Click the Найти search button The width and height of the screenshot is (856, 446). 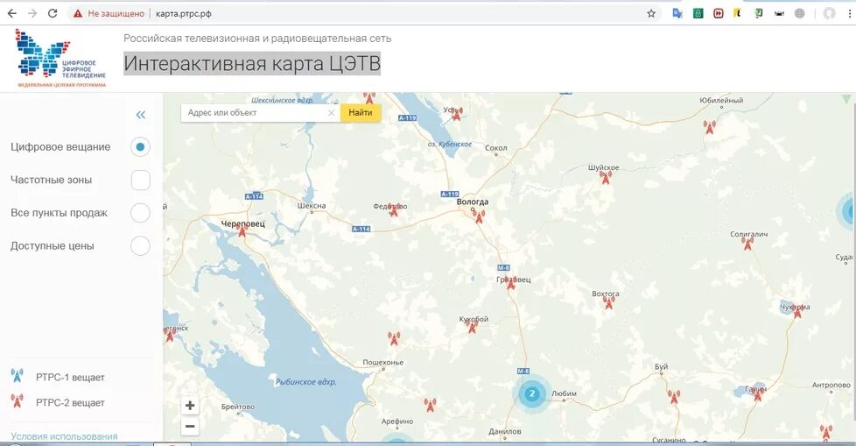(361, 112)
